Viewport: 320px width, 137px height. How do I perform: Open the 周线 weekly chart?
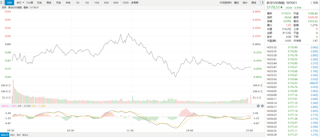(49, 2)
